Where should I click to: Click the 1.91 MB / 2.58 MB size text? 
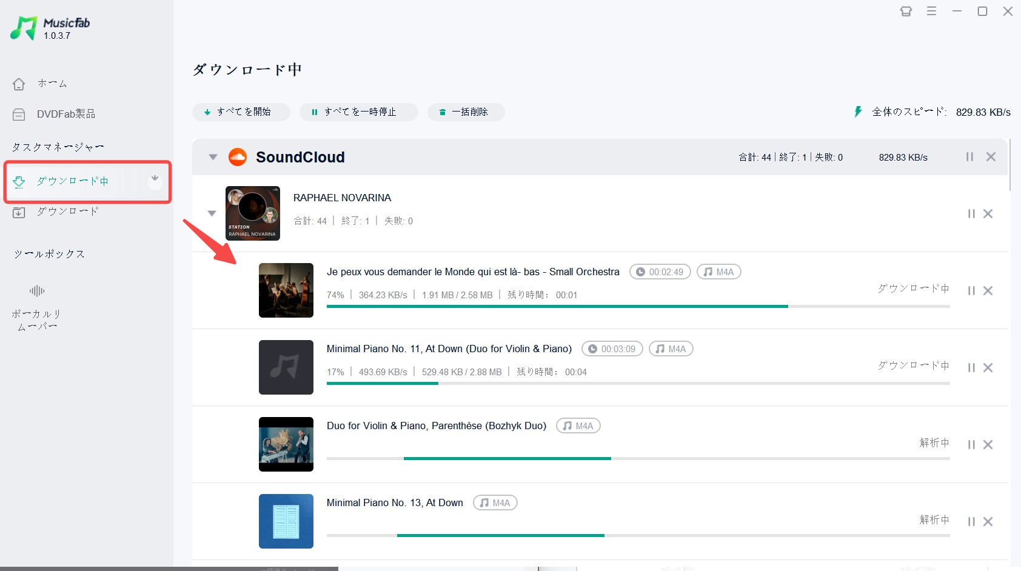tap(457, 295)
